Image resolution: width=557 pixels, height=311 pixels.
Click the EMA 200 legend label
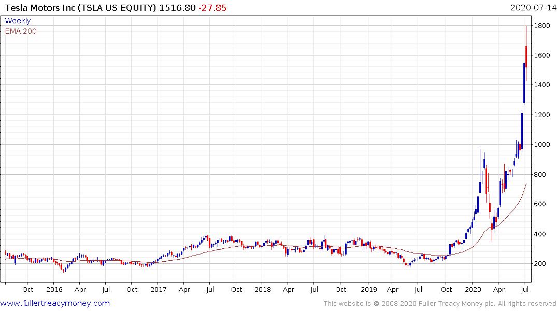click(21, 31)
